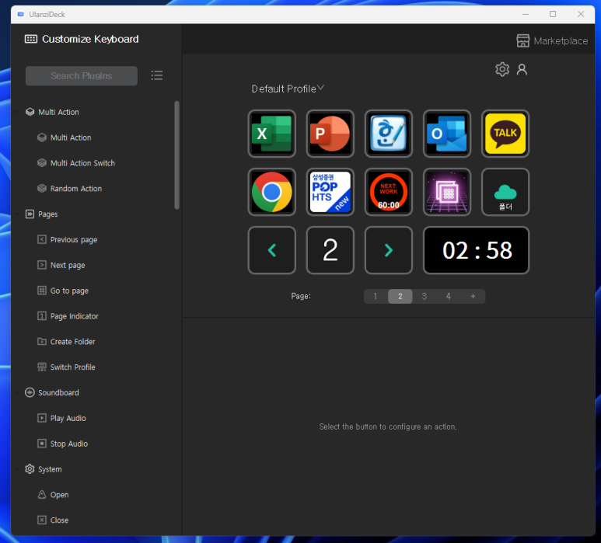This screenshot has width=601, height=543.
Task: Collapse the Multi Action category
Action: pos(17,112)
